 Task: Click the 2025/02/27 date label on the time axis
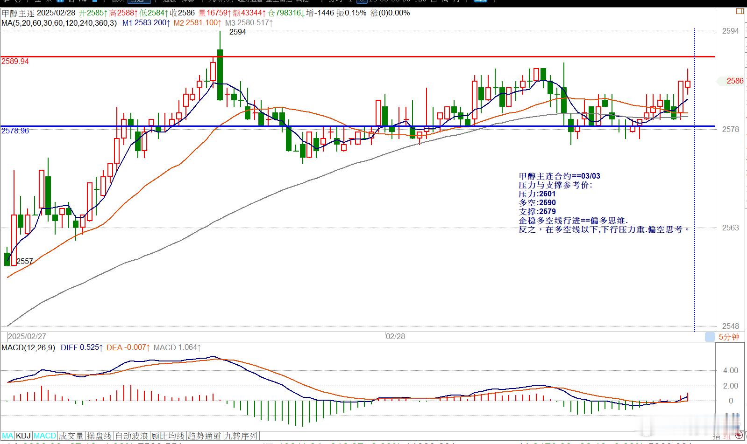click(27, 336)
